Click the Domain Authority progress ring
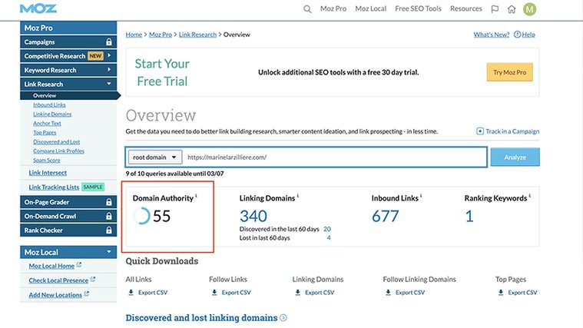The height and width of the screenshot is (328, 583). coord(141,216)
